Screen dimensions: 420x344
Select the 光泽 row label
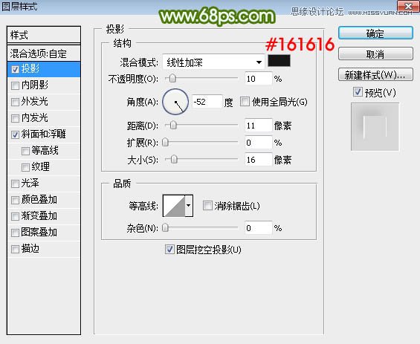(30, 184)
